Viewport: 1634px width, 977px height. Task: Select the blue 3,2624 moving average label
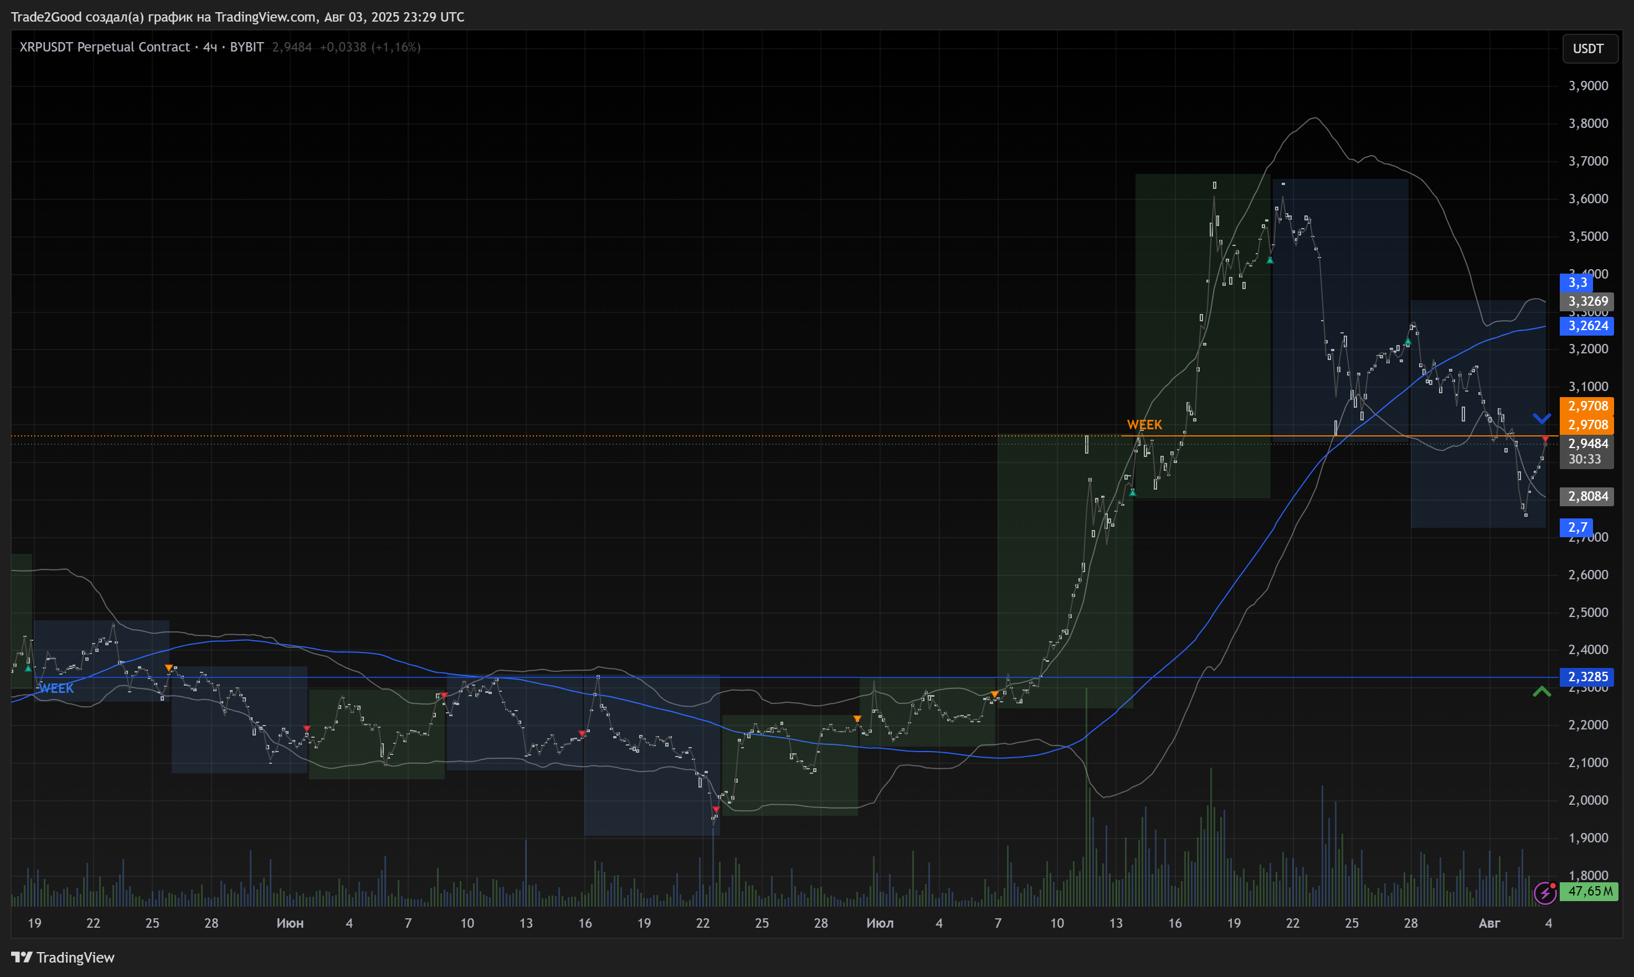(x=1587, y=326)
